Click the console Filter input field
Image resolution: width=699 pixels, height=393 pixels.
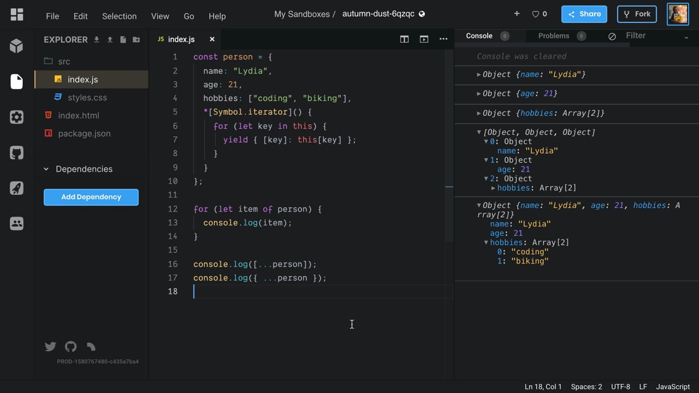[x=650, y=36]
